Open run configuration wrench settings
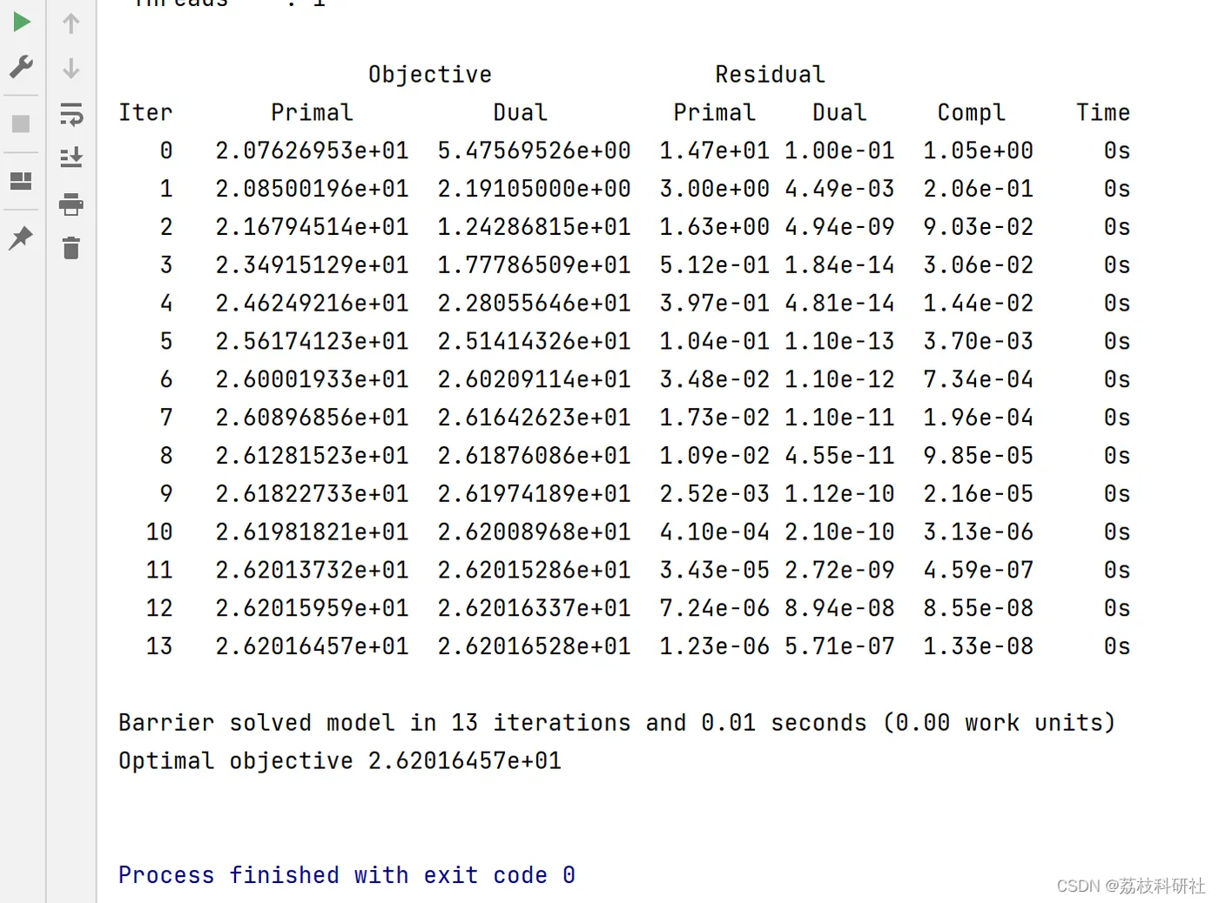 [x=22, y=67]
